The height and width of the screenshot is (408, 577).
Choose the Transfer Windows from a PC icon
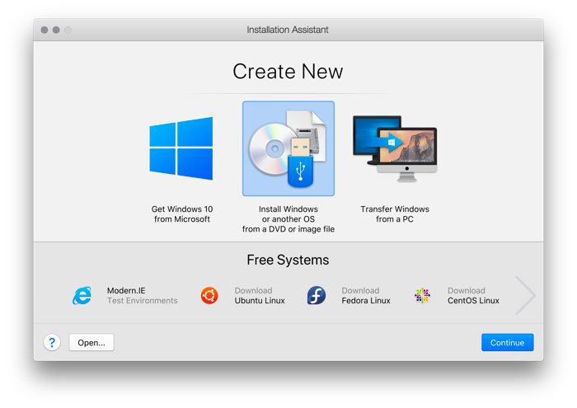point(395,148)
